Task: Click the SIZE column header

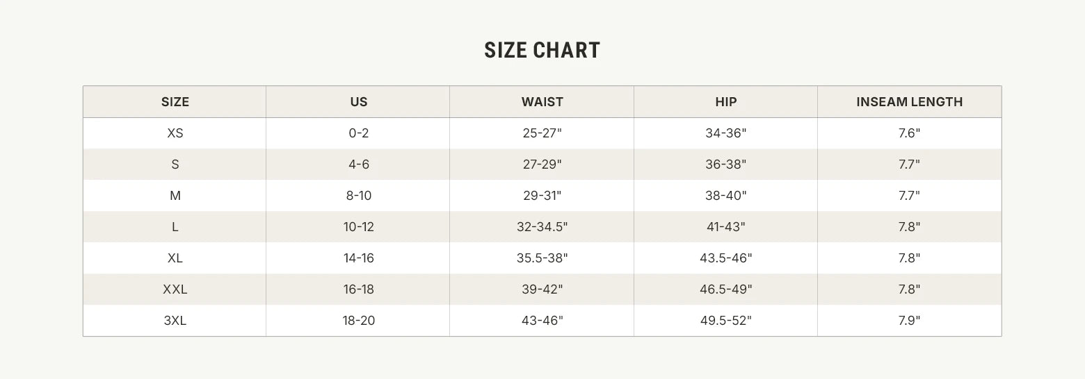Action: coord(175,102)
